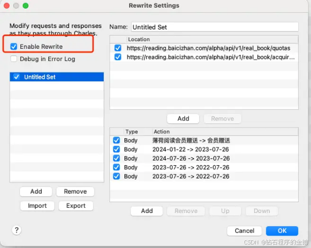The height and width of the screenshot is (248, 311).
Task: Select the 薄荷阅读会员赠送 body rule row
Action: coord(204,140)
